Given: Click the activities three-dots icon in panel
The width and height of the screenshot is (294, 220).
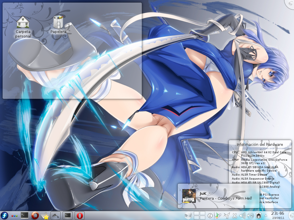Looking at the screenshot, I should pyautogui.click(x=14, y=216).
